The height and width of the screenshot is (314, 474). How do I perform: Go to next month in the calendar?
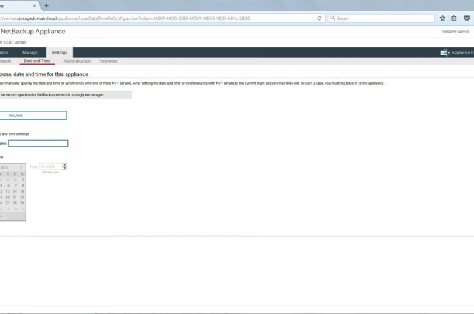[21, 167]
